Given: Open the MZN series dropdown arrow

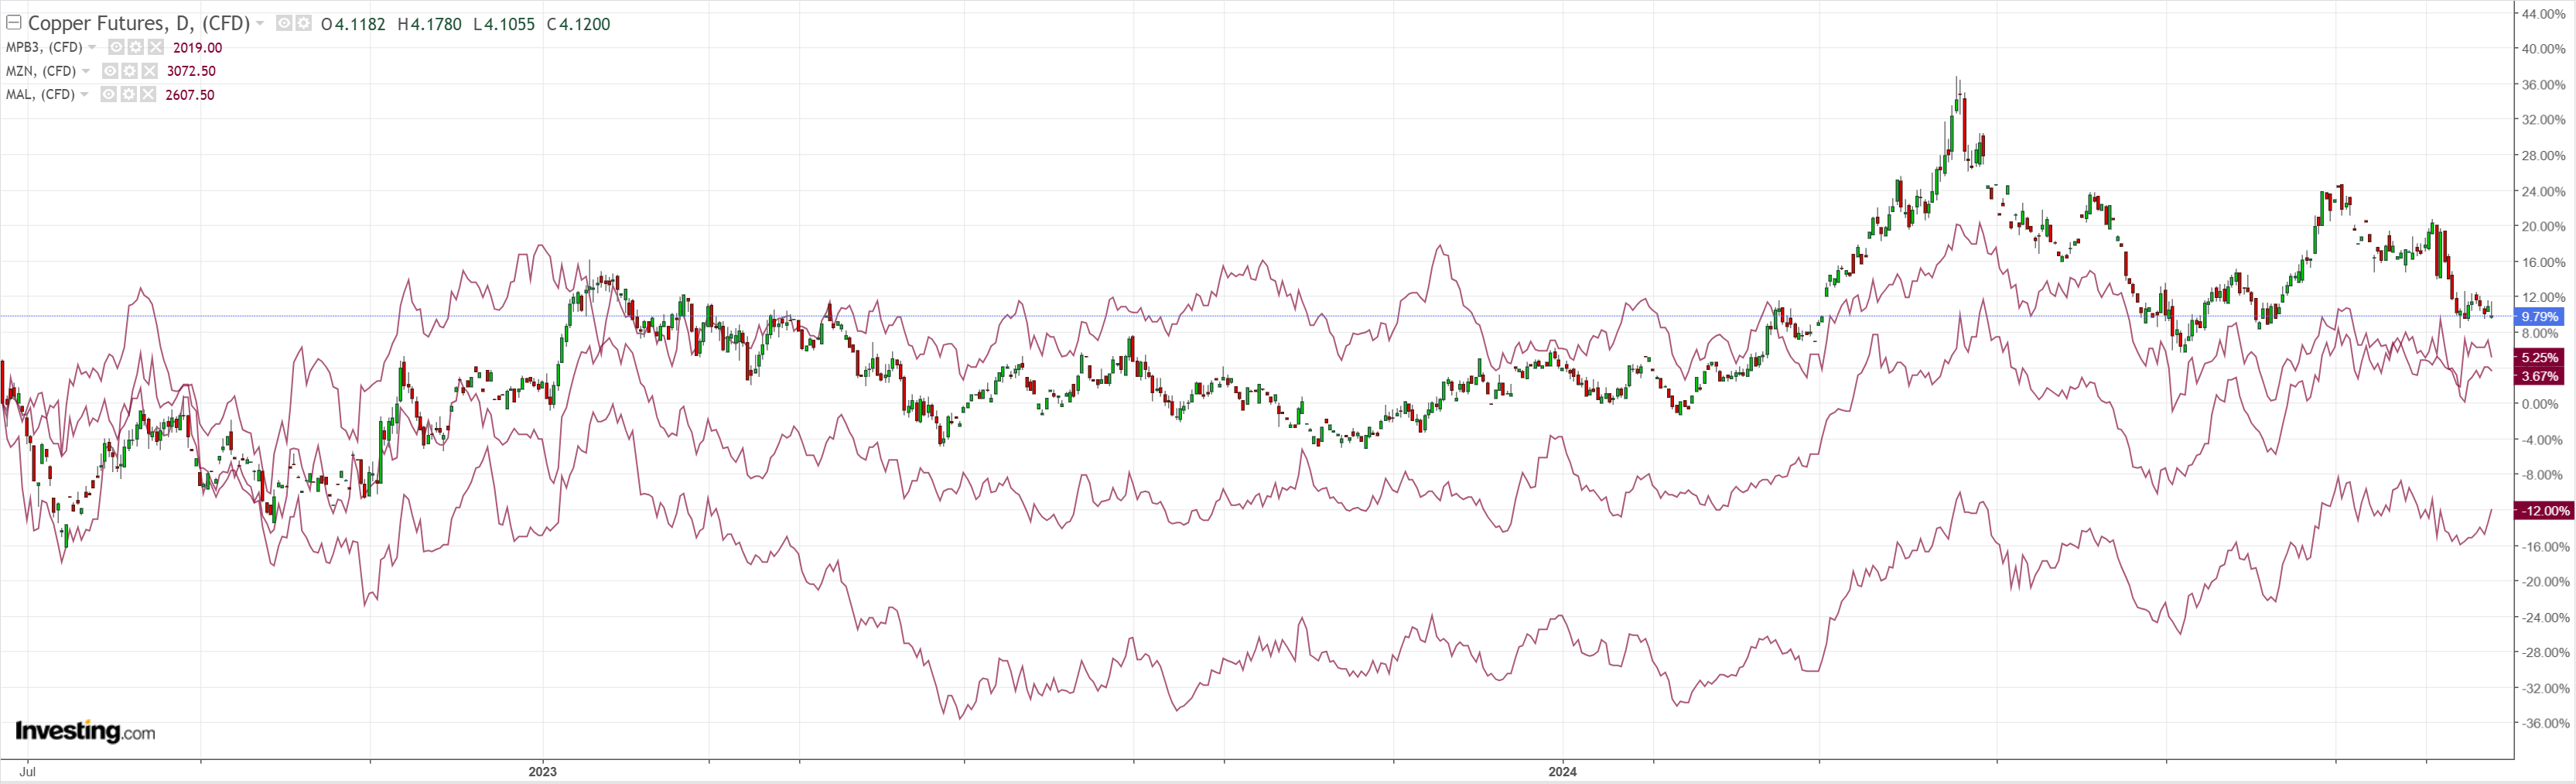Looking at the screenshot, I should [86, 71].
